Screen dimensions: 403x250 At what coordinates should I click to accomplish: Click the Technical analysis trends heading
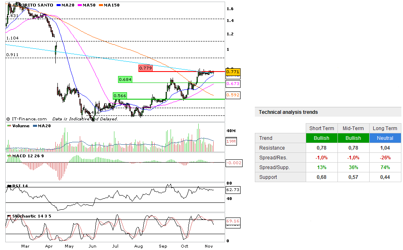[288, 112]
